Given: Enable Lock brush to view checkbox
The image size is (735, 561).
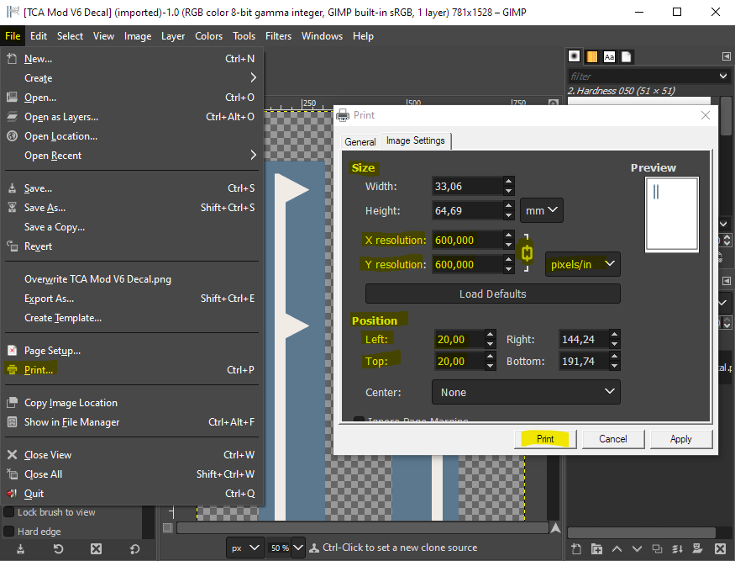Looking at the screenshot, I should [x=8, y=512].
